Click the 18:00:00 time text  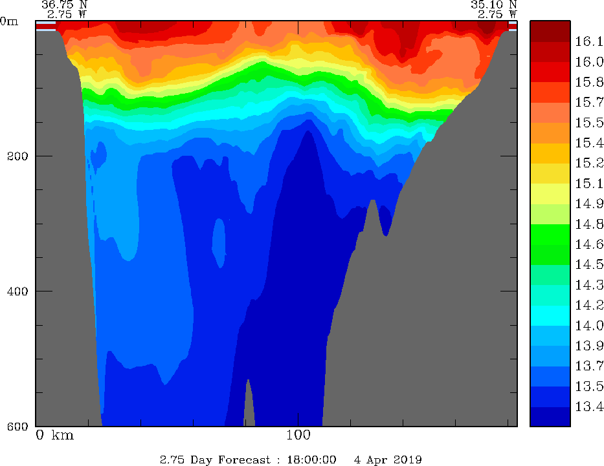[311, 460]
